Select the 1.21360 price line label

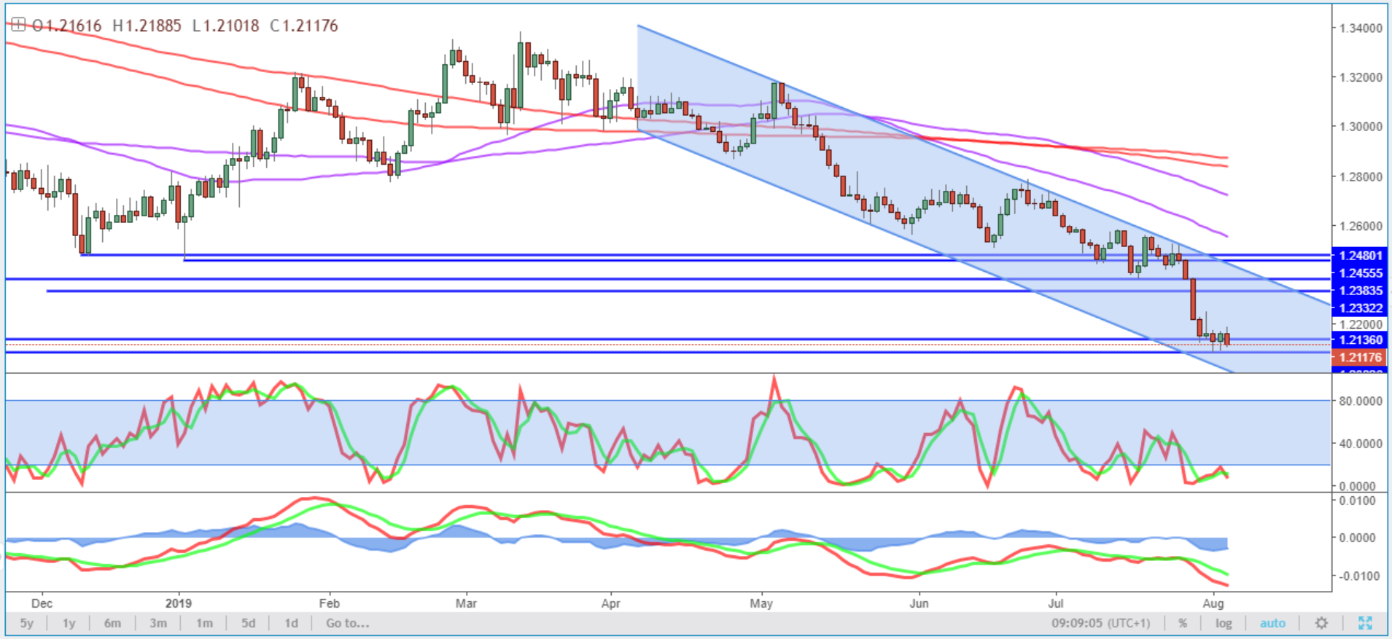click(1361, 340)
